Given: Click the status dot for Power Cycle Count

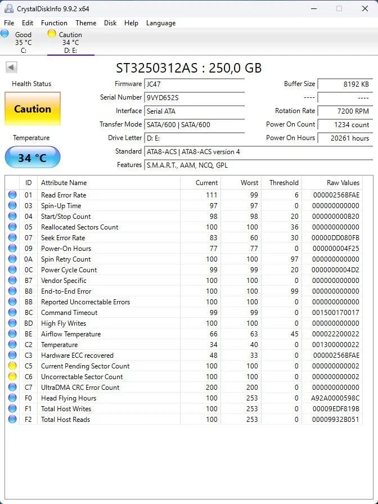Looking at the screenshot, I should (12, 269).
